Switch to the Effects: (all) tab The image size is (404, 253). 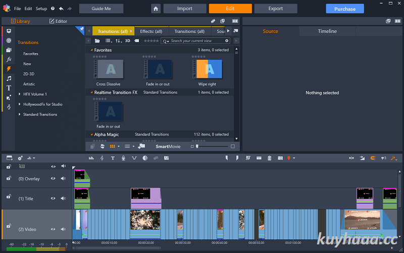[151, 31]
